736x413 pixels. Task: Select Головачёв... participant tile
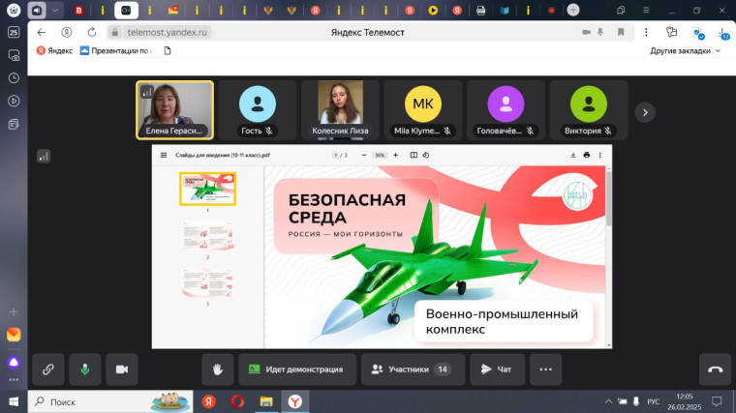(506, 110)
